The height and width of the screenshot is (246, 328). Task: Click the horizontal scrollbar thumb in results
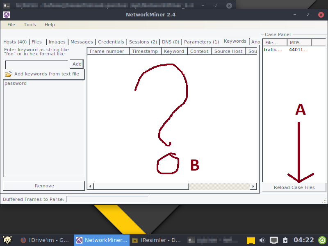(x=141, y=187)
